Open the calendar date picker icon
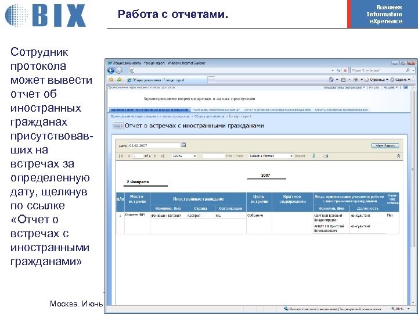This screenshot has width=418, height=314. pyautogui.click(x=183, y=145)
